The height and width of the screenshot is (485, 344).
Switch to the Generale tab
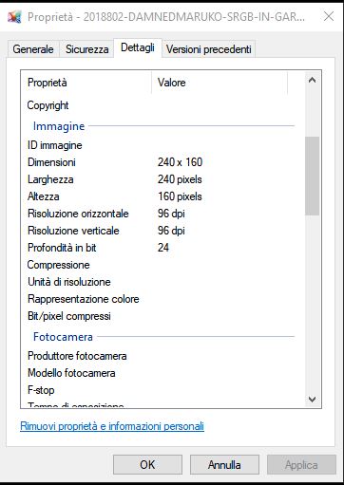coord(33,49)
